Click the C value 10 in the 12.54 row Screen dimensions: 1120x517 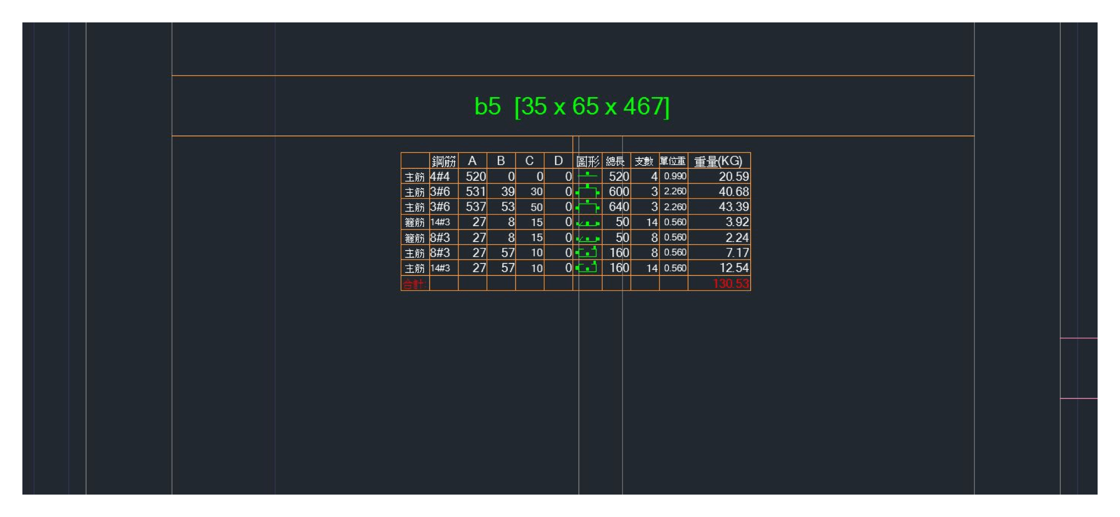tap(537, 268)
